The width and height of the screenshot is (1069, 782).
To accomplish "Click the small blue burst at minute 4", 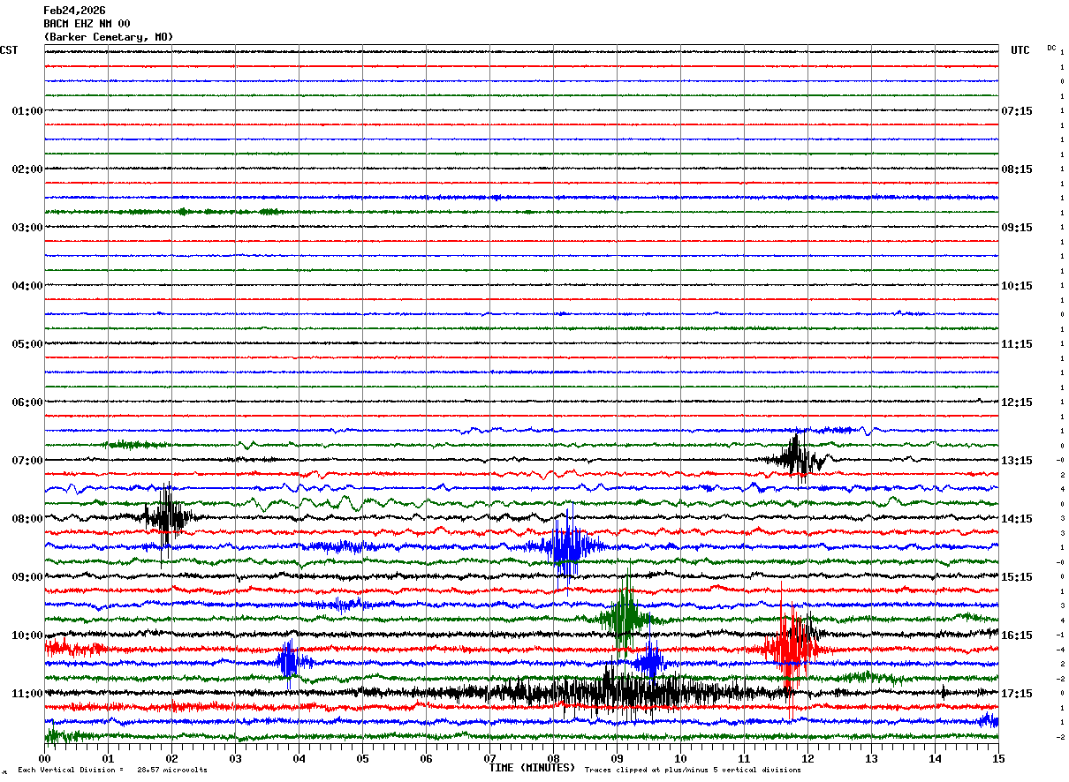I will (x=291, y=662).
